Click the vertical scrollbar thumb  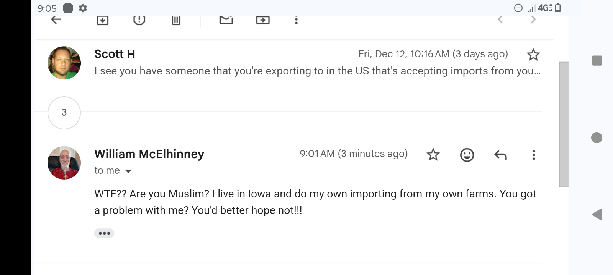(564, 124)
